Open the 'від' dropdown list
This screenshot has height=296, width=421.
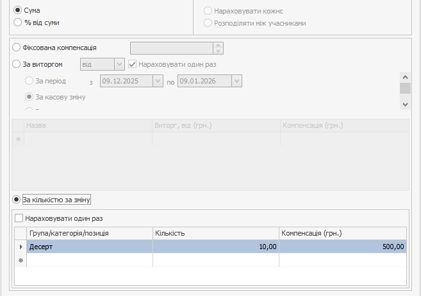coord(119,64)
